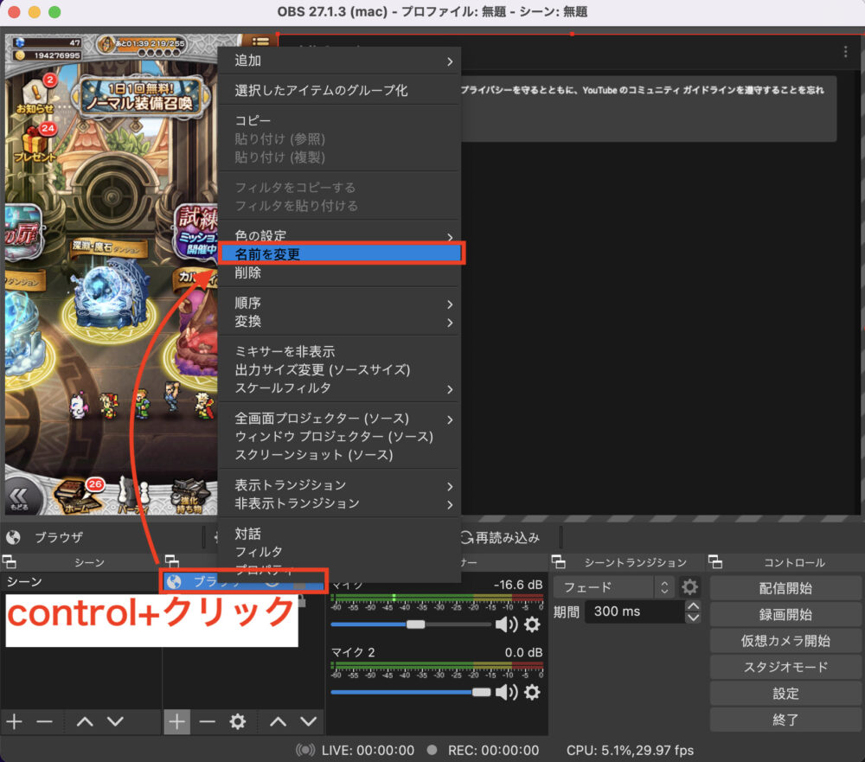This screenshot has width=865, height=762.
Task: Click the 仮想カメラ開始 button
Action: pos(785,641)
